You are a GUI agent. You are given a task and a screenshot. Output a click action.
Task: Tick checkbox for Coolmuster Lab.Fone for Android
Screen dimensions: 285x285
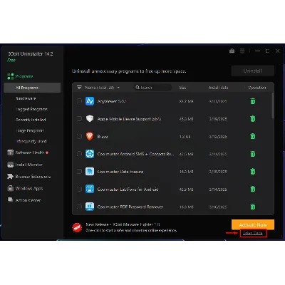coord(79,189)
